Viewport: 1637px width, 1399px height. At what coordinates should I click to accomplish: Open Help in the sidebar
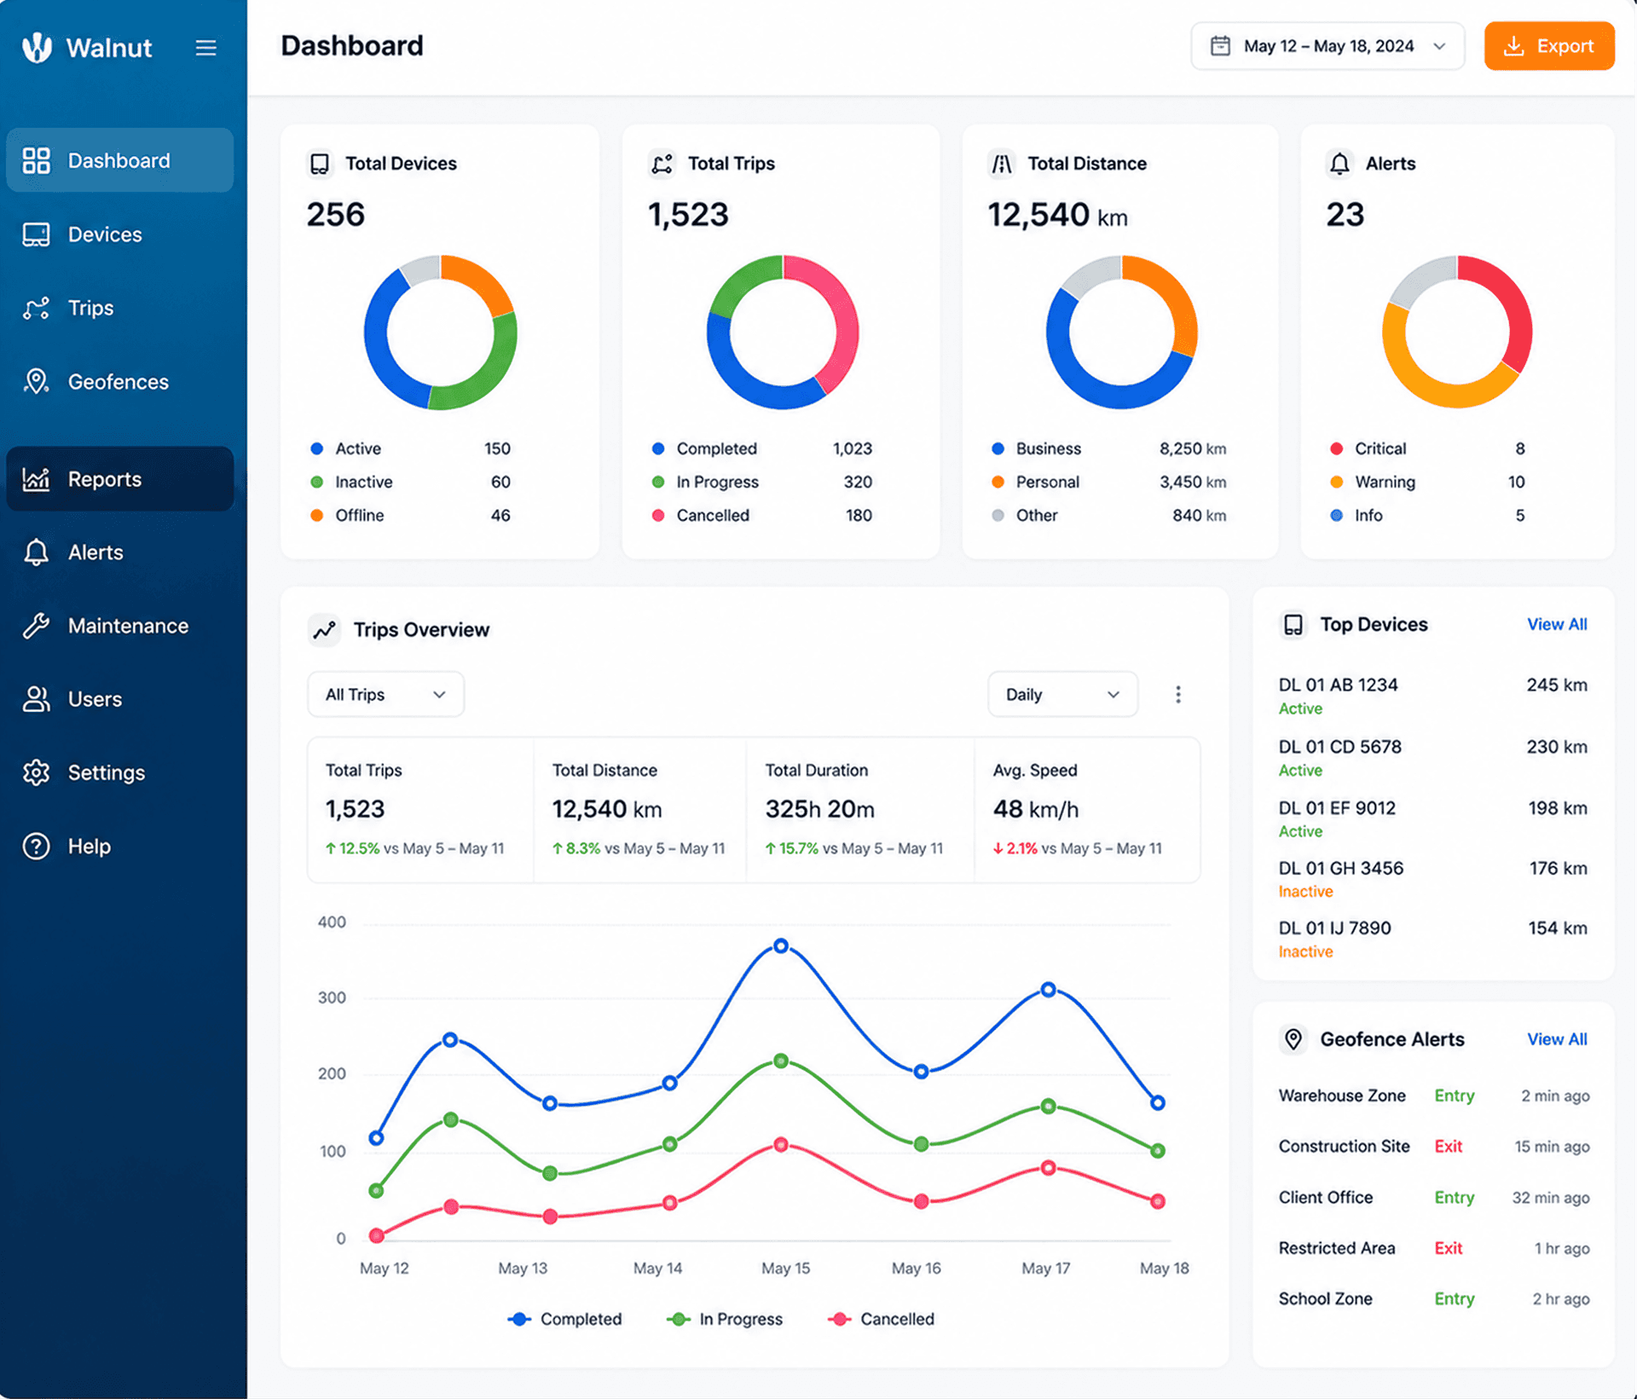tap(119, 847)
